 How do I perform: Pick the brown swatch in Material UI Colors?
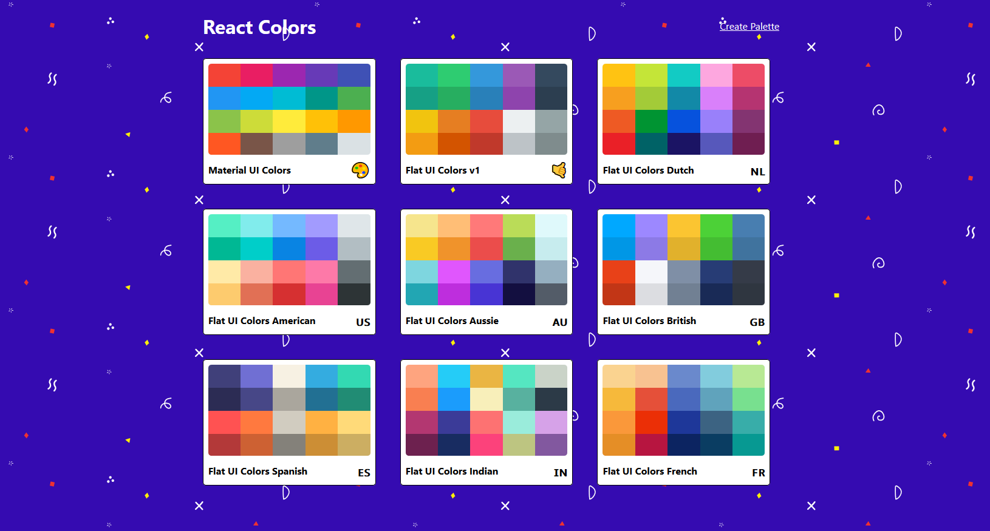point(257,144)
